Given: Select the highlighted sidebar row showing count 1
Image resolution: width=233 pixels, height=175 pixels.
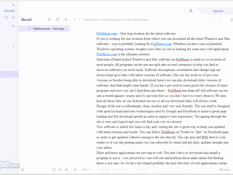Looking at the screenshot, I should [x=9, y=74].
